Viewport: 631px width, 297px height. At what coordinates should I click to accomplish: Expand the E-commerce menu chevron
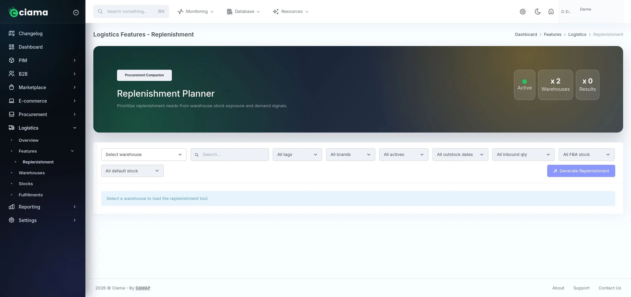(x=75, y=101)
